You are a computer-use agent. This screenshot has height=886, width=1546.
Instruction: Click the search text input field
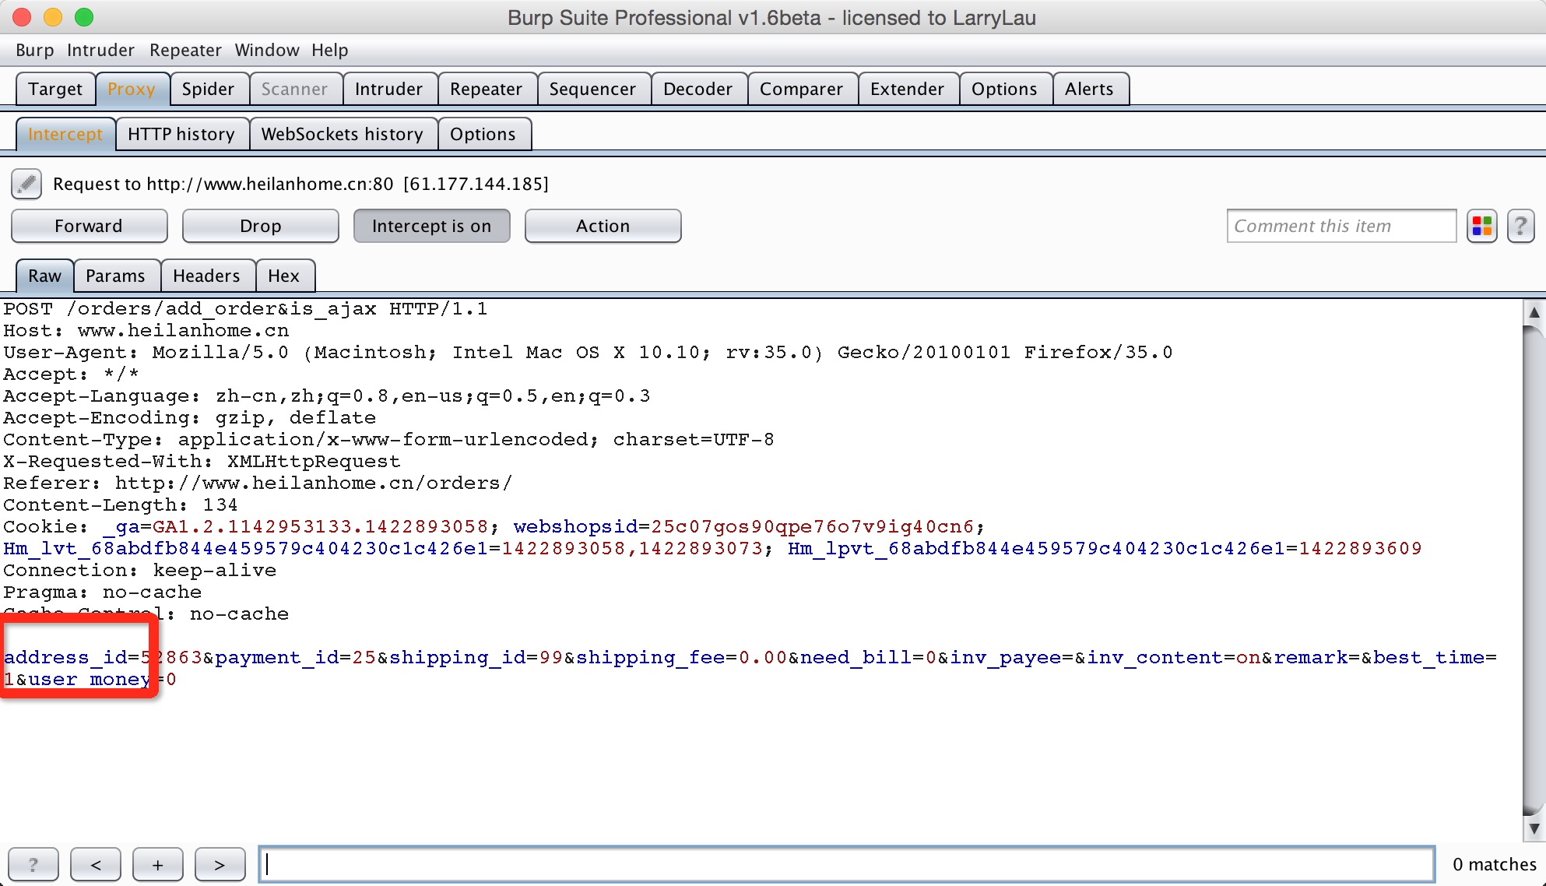[846, 864]
